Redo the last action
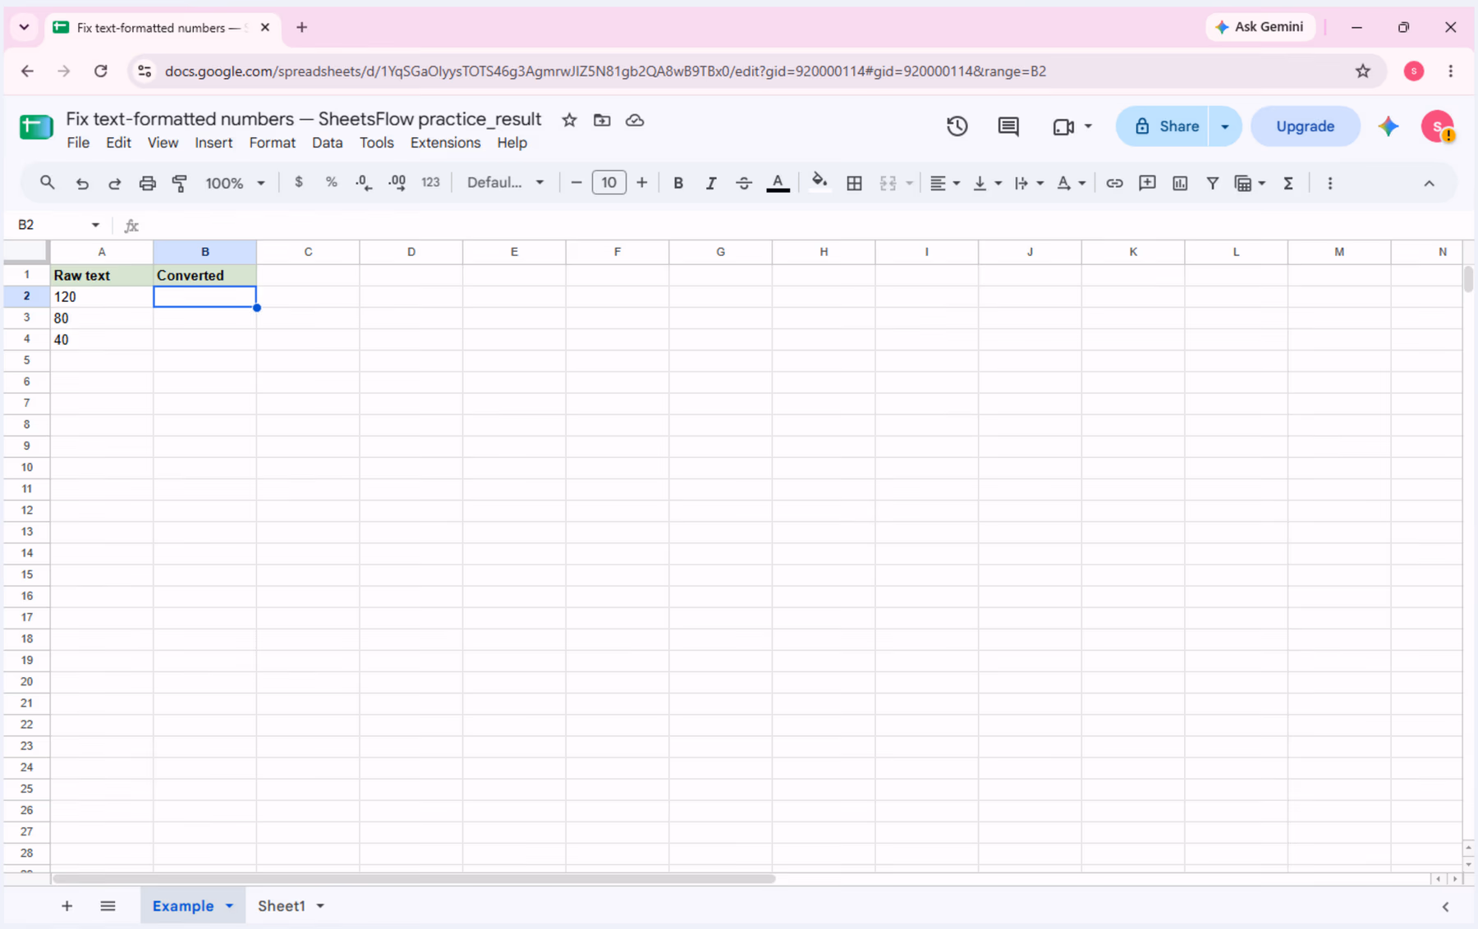 click(x=114, y=183)
